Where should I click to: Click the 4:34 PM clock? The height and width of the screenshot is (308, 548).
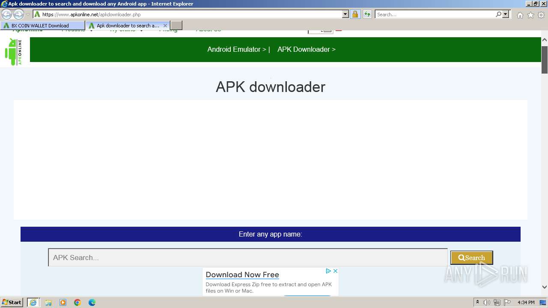click(526, 302)
